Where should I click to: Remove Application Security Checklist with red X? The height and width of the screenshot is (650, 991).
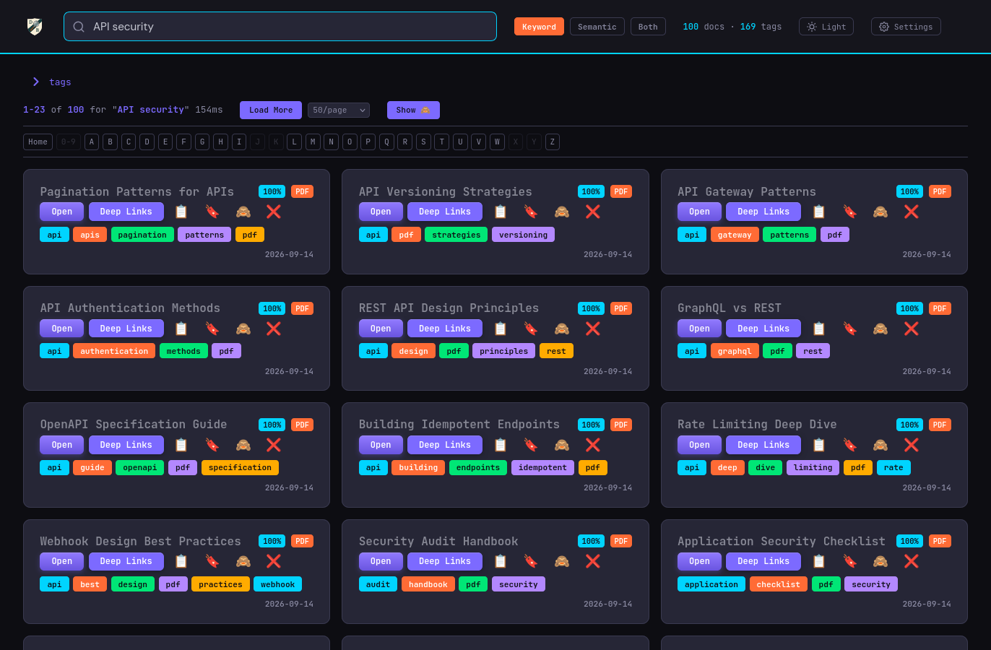912,561
